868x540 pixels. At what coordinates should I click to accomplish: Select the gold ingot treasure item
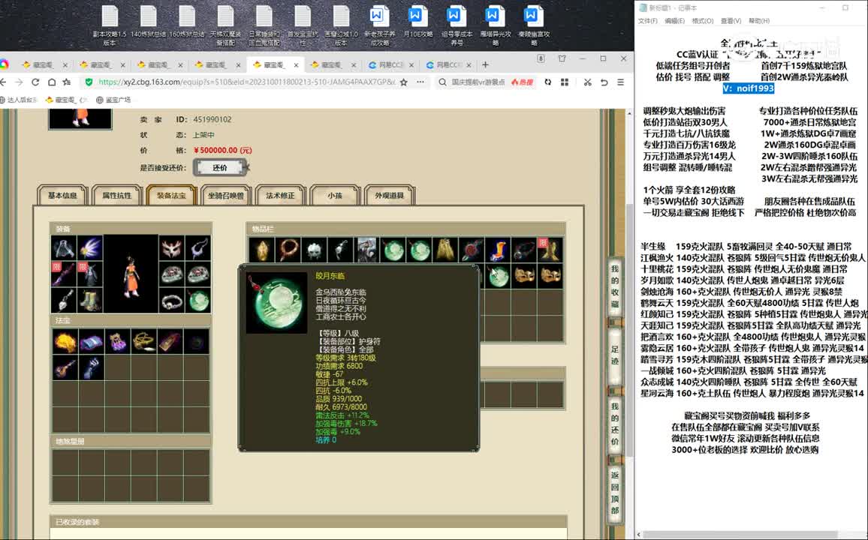coord(65,341)
